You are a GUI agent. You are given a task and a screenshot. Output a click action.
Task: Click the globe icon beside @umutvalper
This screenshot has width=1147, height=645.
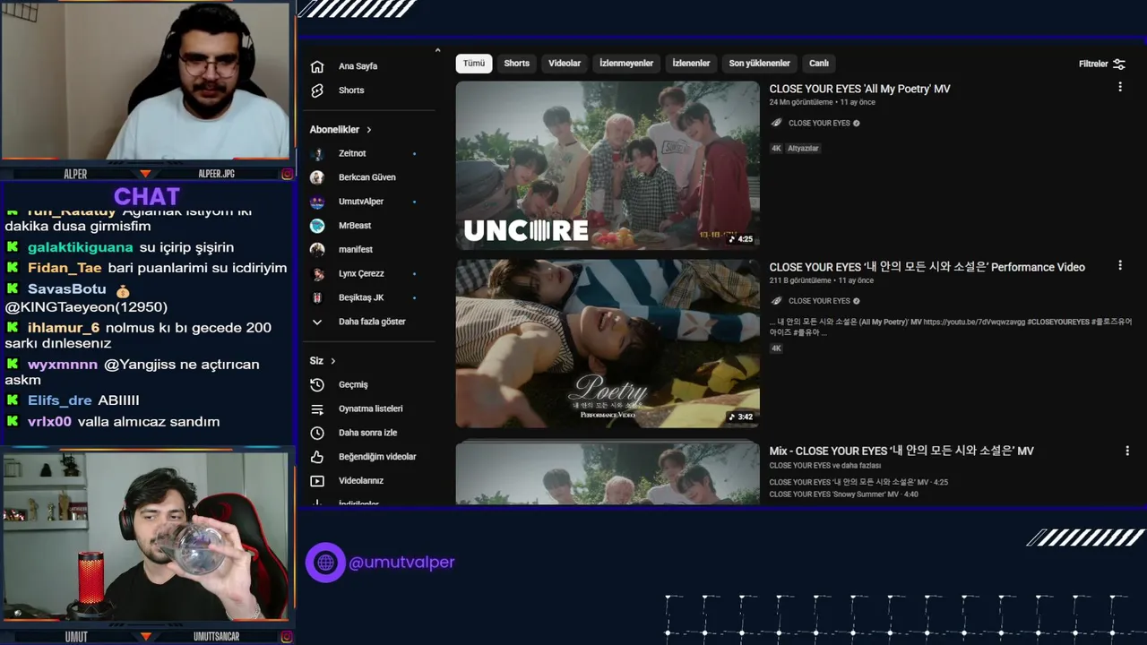click(x=325, y=563)
